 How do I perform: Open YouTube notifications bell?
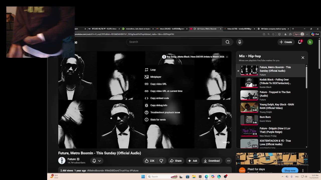click(x=300, y=42)
